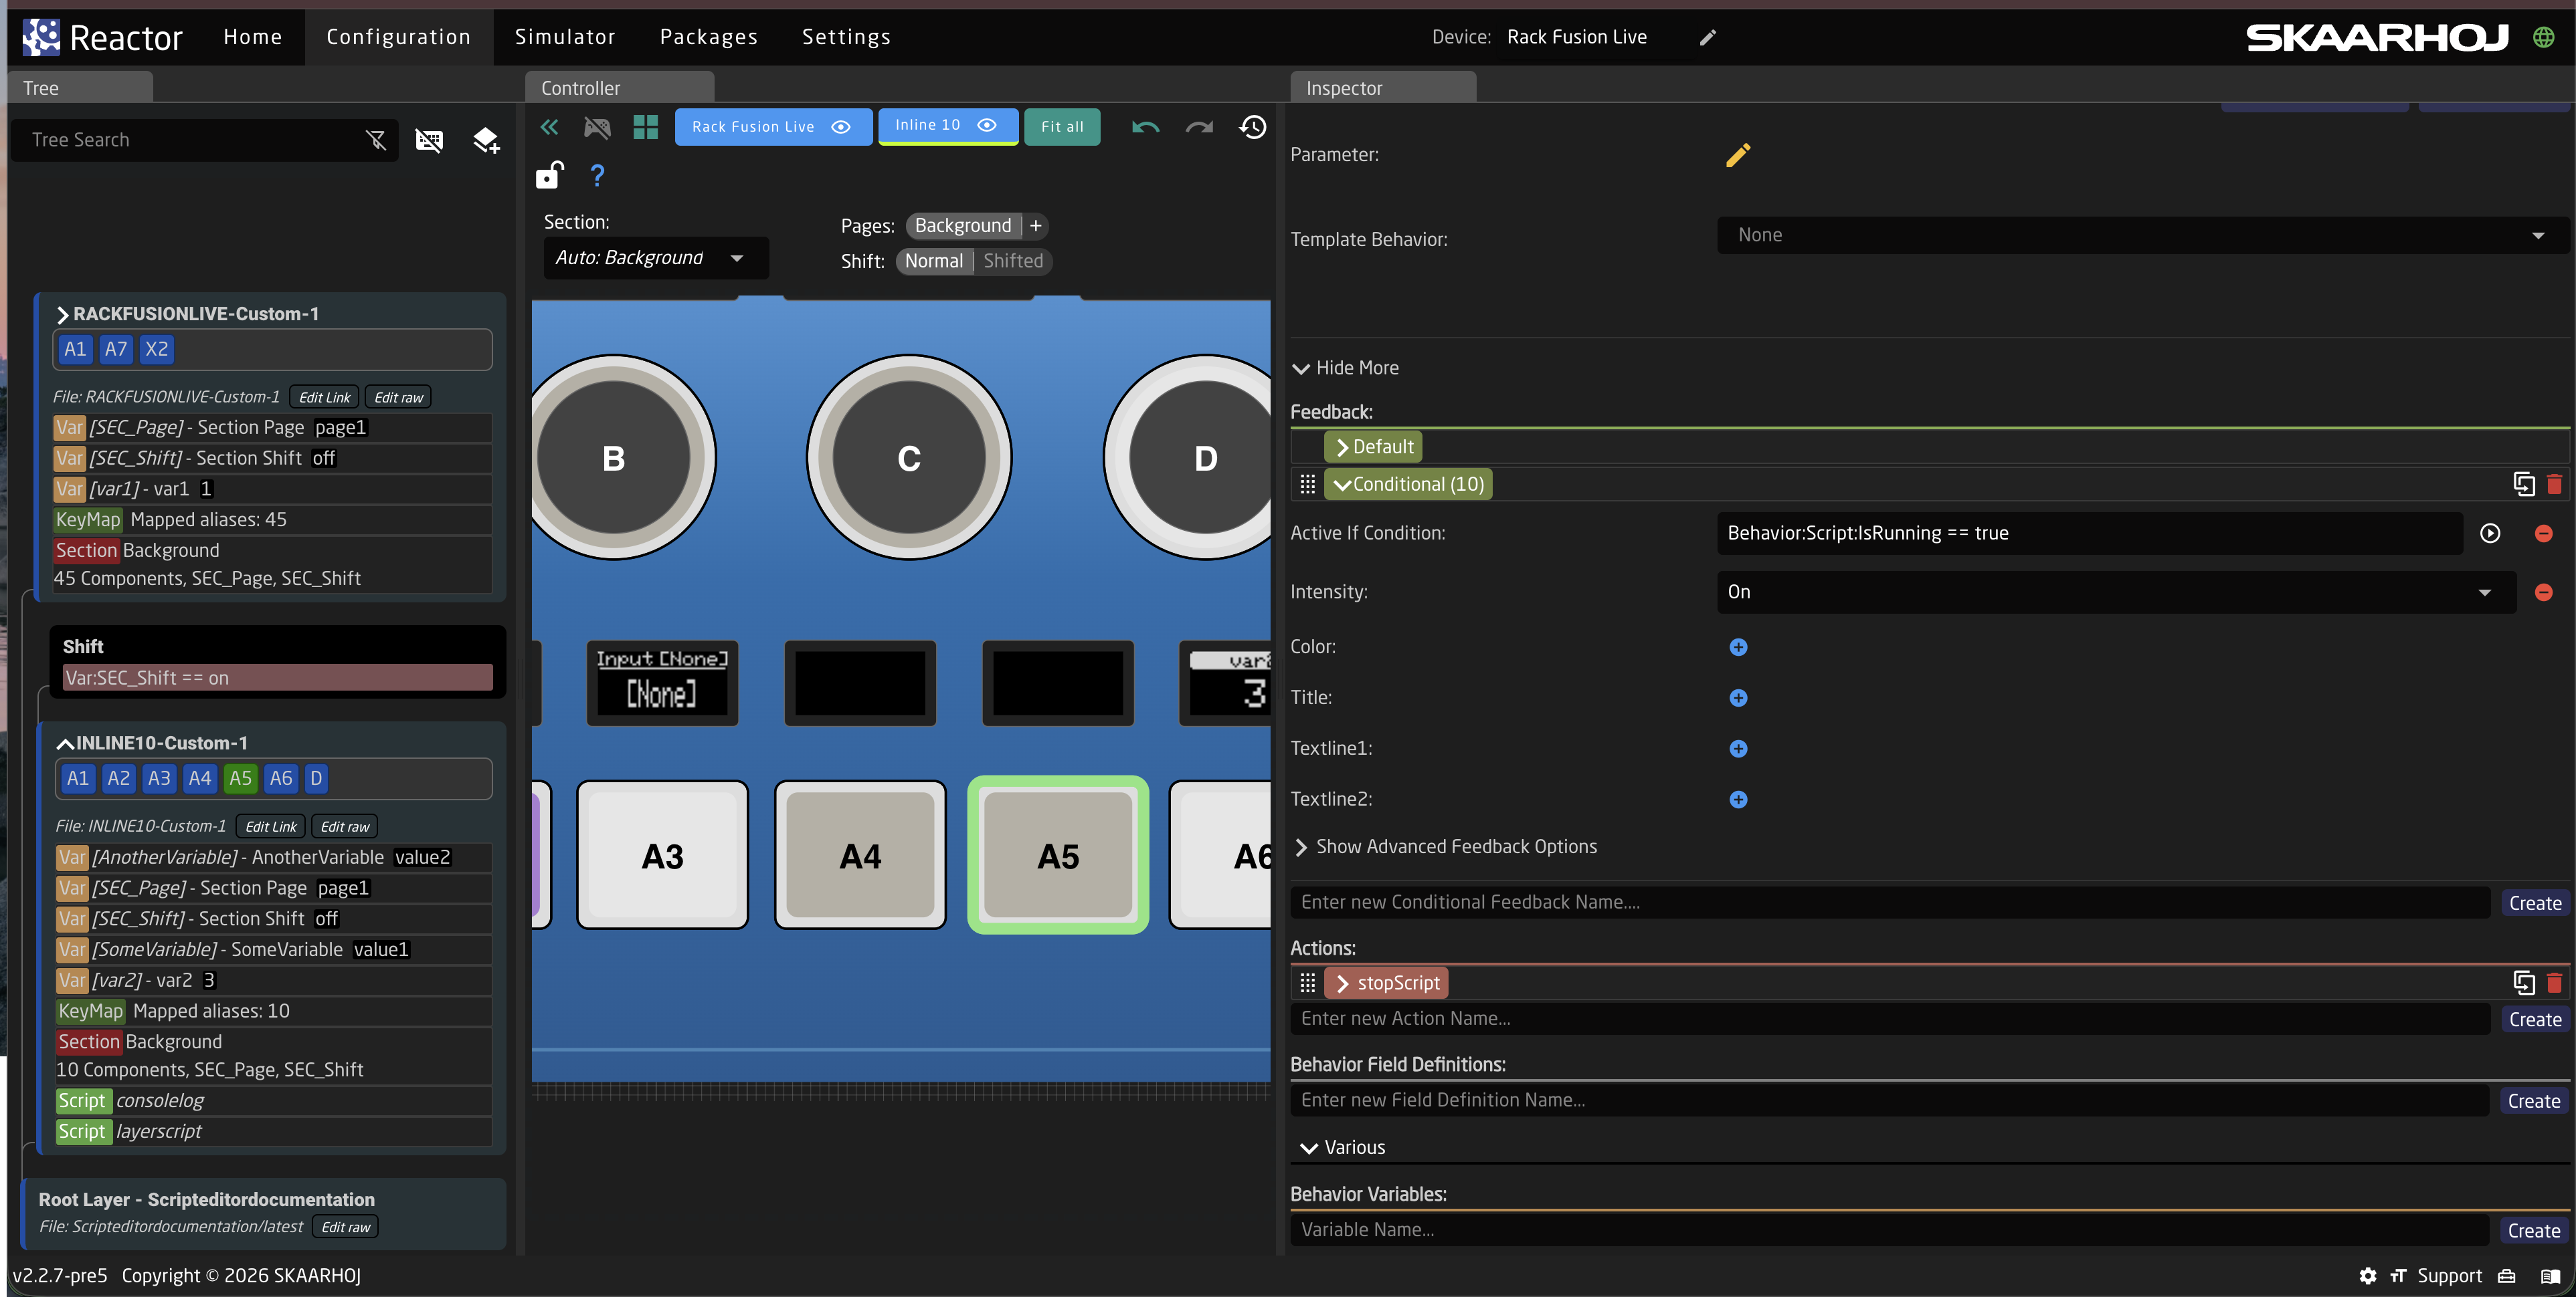2576x1297 pixels.
Task: Click the text size icon in footer
Action: [x=2398, y=1276]
